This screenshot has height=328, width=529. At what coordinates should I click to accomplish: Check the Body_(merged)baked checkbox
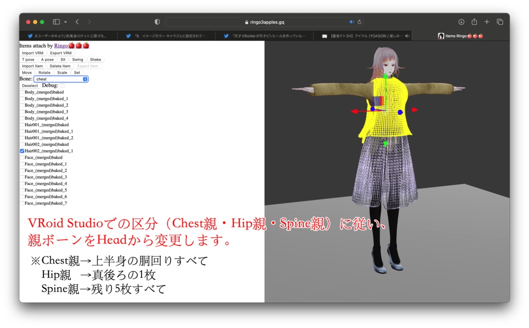22,92
